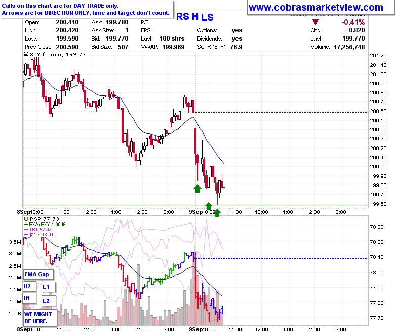395x334 pixels.
Task: Click the Dividends yes value
Action: click(237, 39)
